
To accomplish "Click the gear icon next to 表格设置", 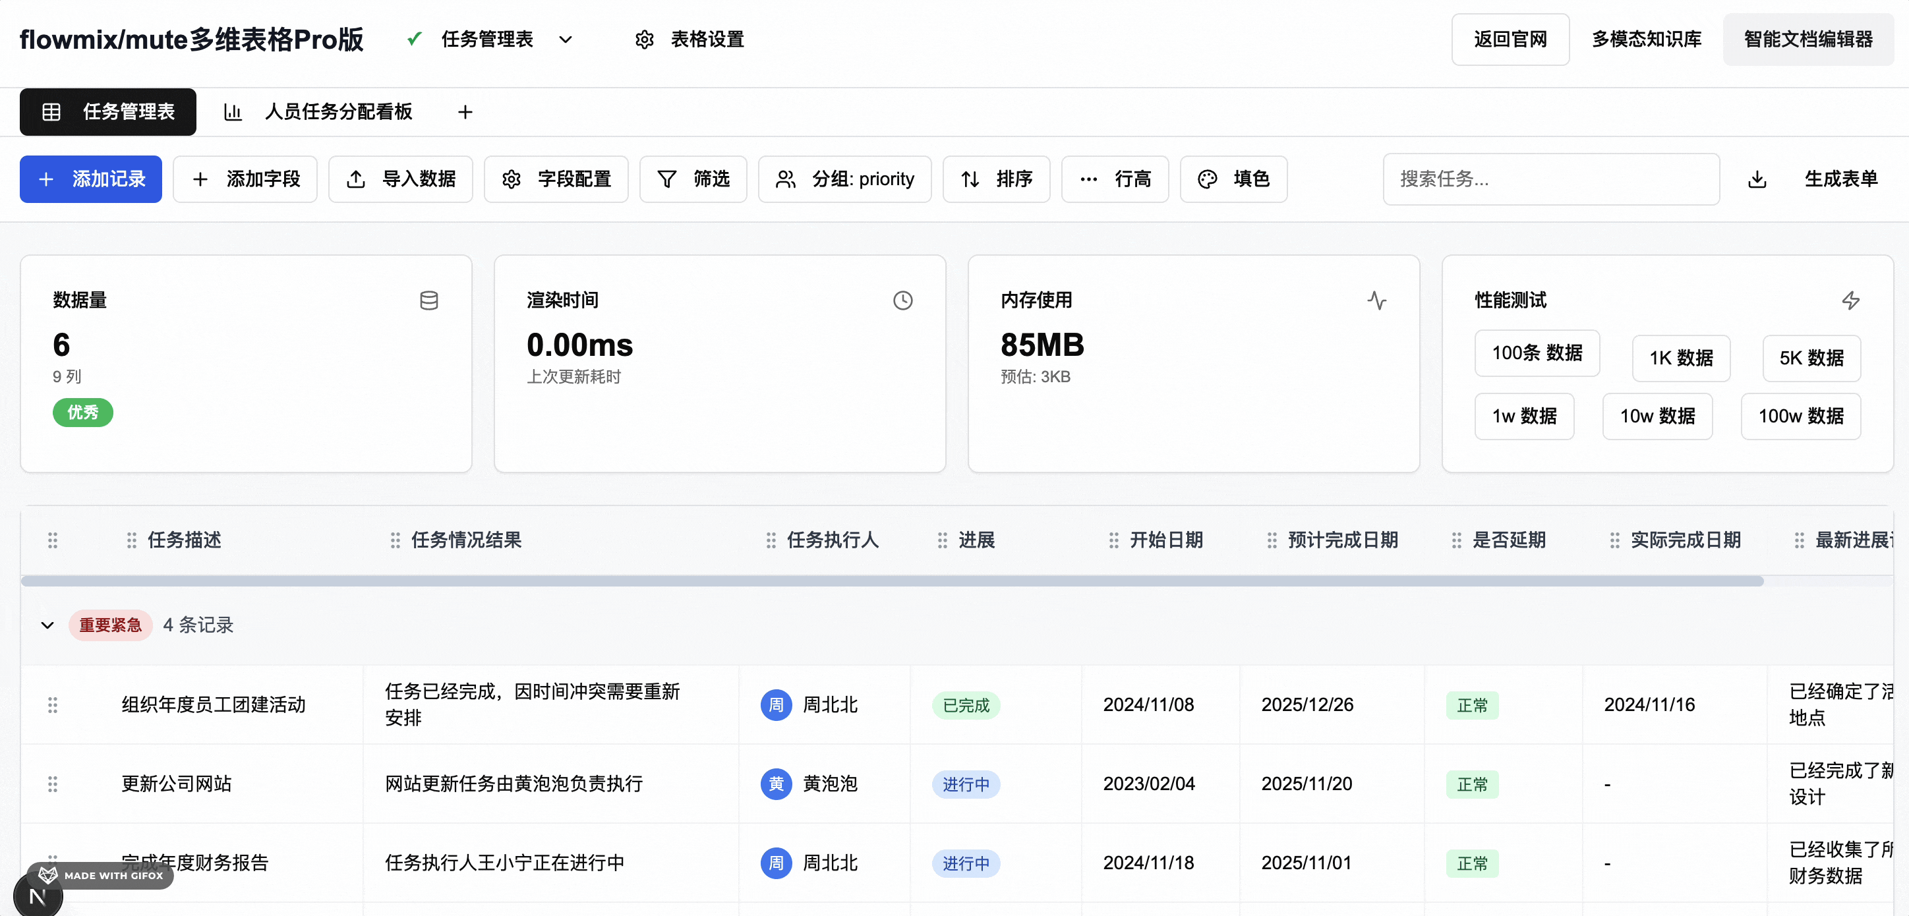I will (644, 40).
